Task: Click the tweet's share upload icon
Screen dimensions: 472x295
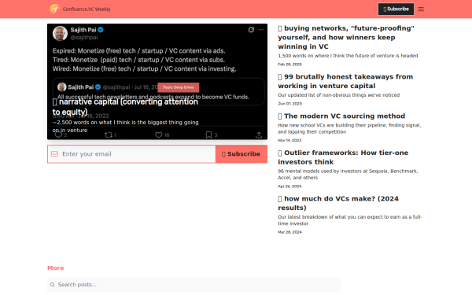Action: [259, 135]
